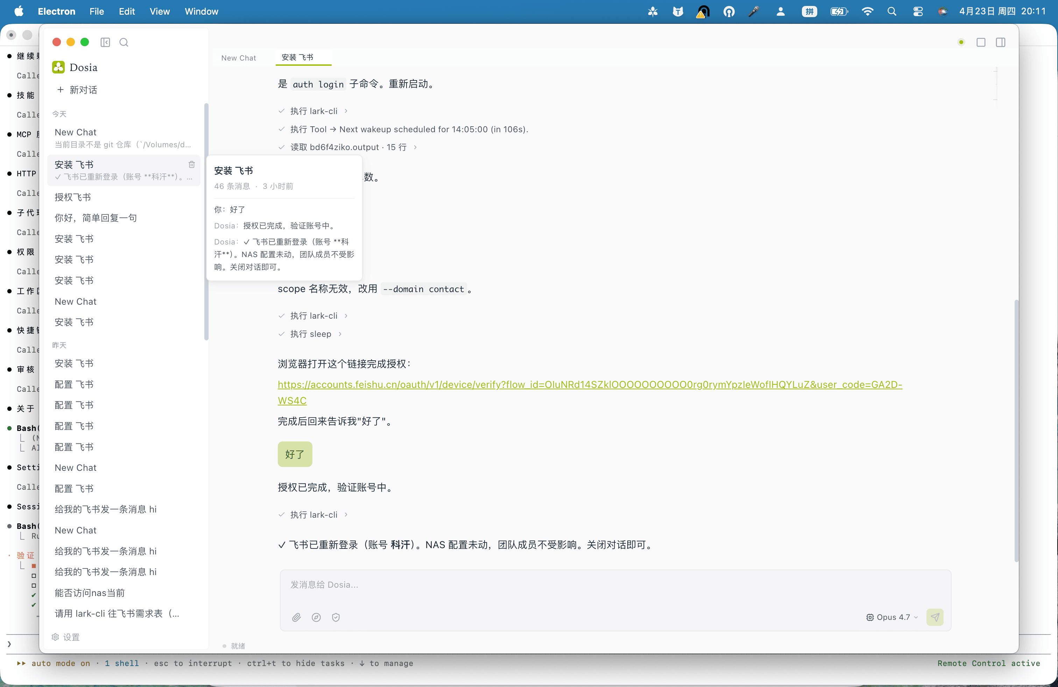Click the flower-shaped icon in menu bar
The width and height of the screenshot is (1058, 687).
click(x=653, y=11)
